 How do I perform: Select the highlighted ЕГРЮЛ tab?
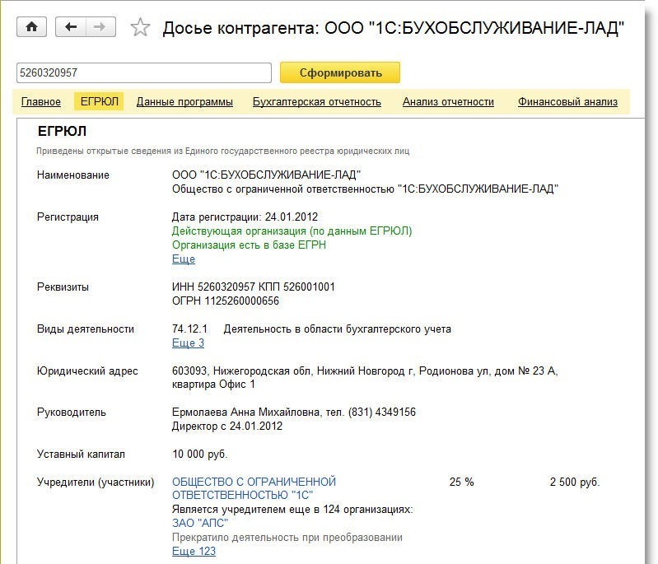99,102
